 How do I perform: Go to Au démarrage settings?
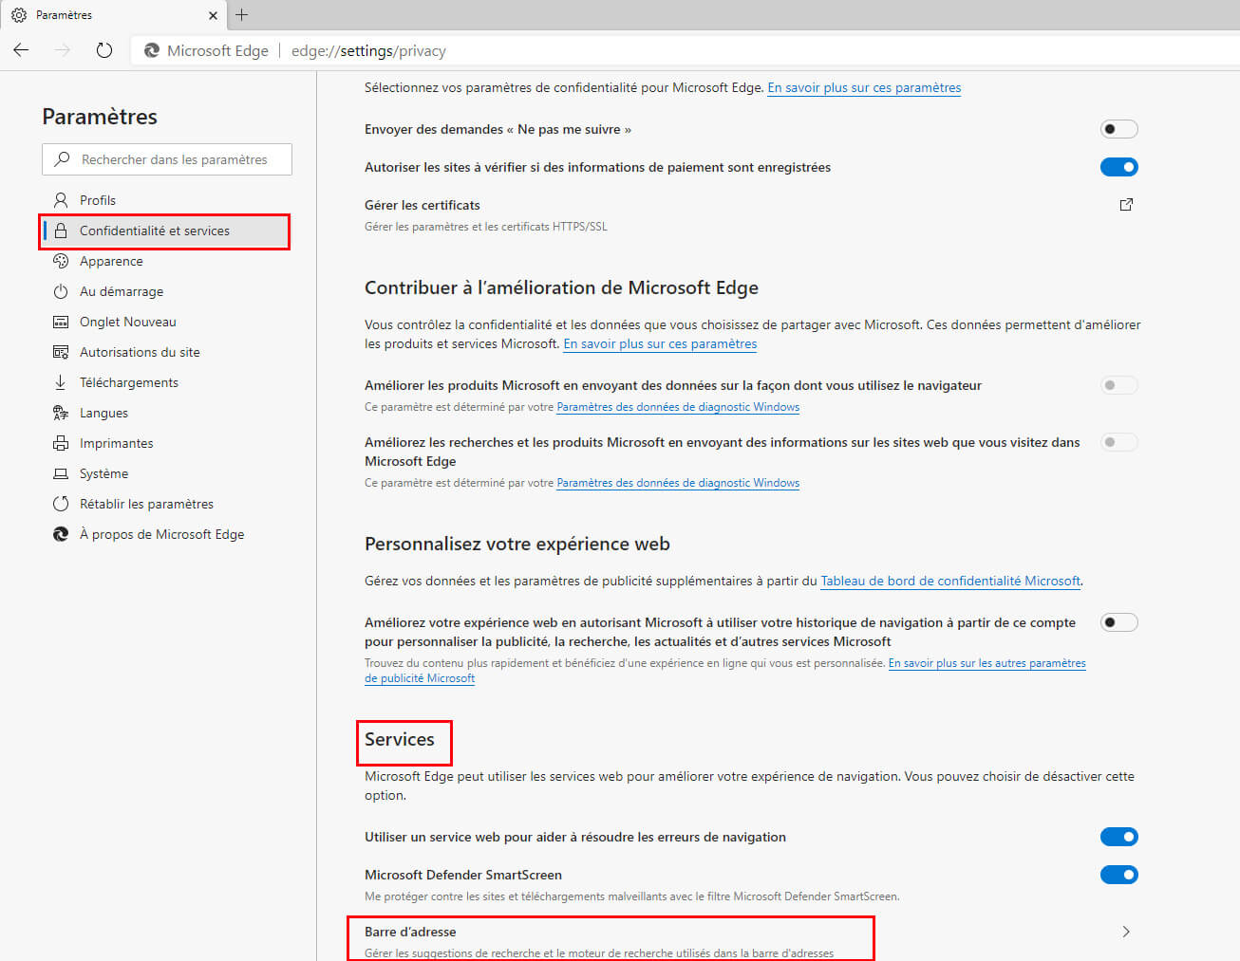pos(167,291)
